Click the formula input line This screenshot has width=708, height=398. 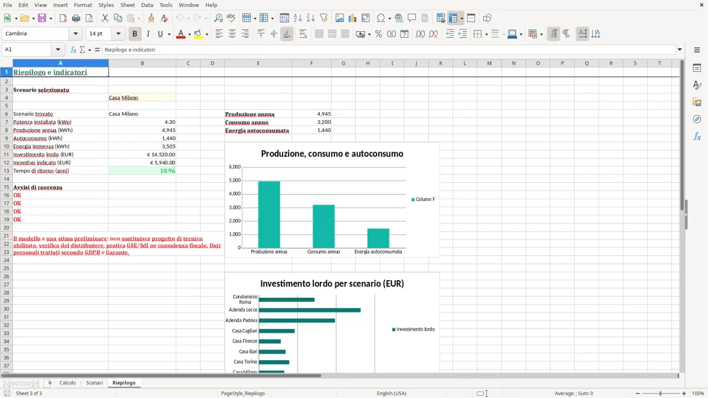click(389, 50)
